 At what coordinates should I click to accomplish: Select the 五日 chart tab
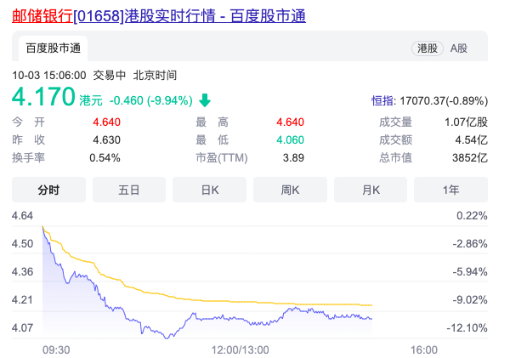click(x=129, y=190)
